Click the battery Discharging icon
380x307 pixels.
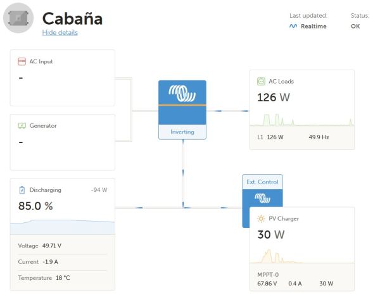[22, 189]
